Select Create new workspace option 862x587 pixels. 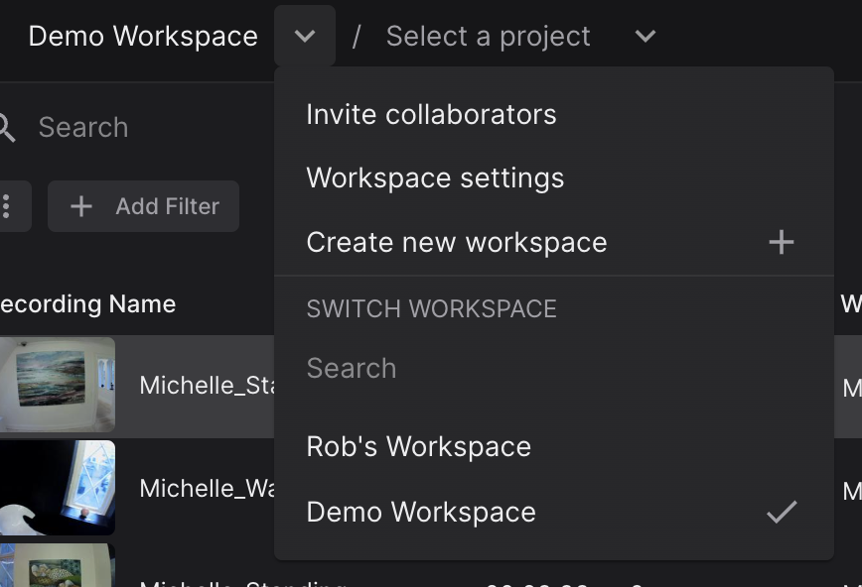click(553, 242)
